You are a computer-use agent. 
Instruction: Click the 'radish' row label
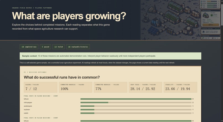(x=26, y=113)
